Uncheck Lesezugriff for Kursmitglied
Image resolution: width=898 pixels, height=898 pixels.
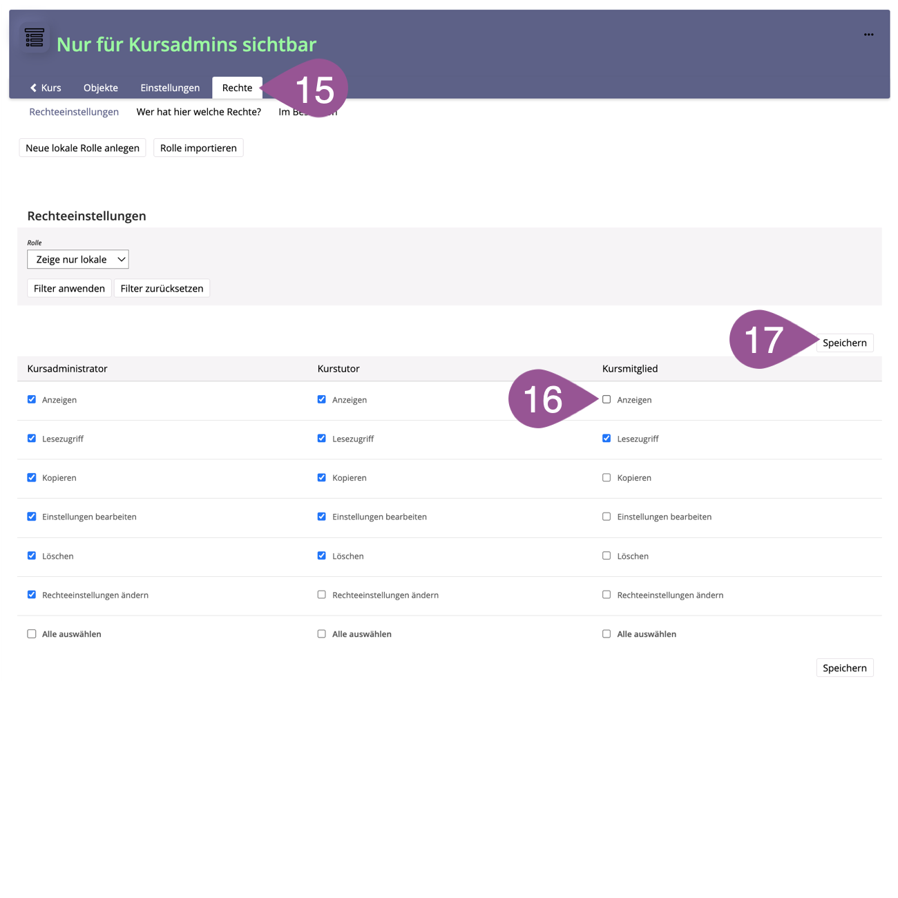pyautogui.click(x=606, y=439)
